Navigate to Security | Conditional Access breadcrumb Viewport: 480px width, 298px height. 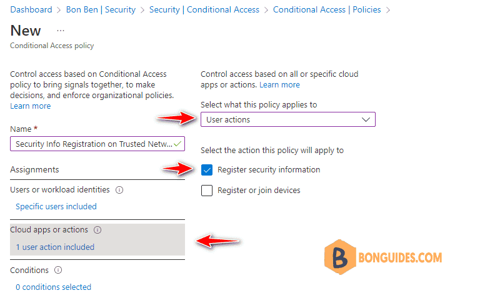click(204, 9)
